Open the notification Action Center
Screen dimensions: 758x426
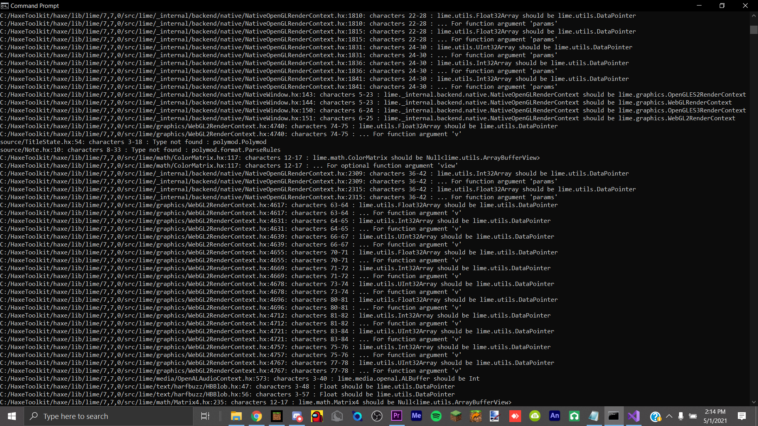(x=741, y=416)
